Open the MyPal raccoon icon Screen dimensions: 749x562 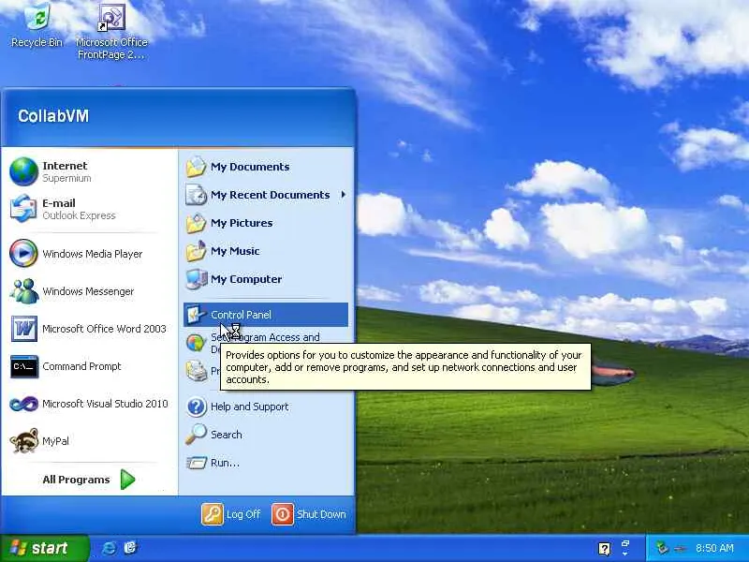pos(23,440)
